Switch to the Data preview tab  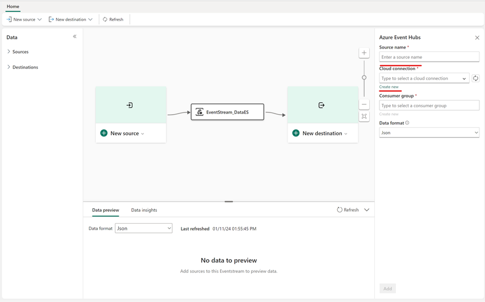pos(106,210)
